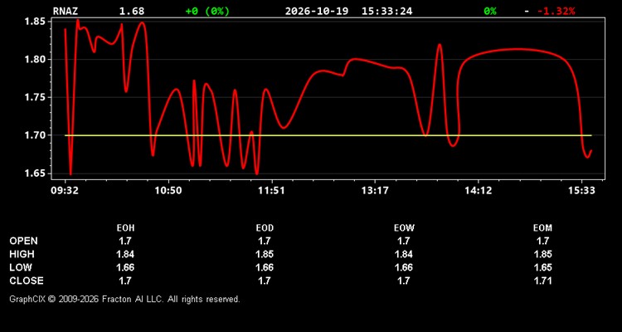This screenshot has width=622, height=332.
Task: Select the EOH OPEN value 1.7
Action: click(124, 241)
